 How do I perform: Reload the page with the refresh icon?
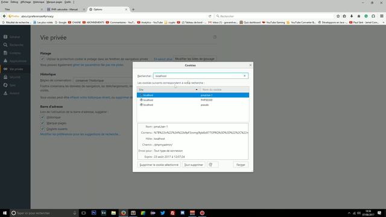click(210, 16)
